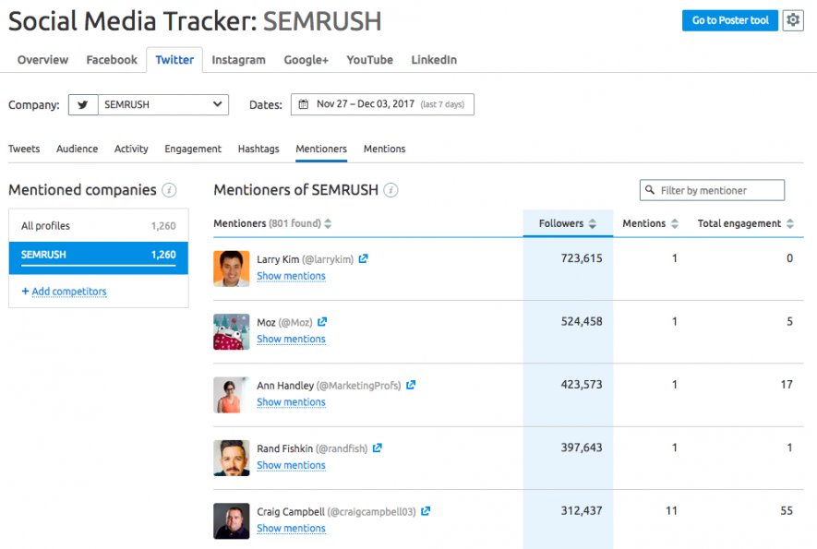Viewport: 817px width, 549px height.
Task: Show mentions for Moz
Action: (291, 339)
